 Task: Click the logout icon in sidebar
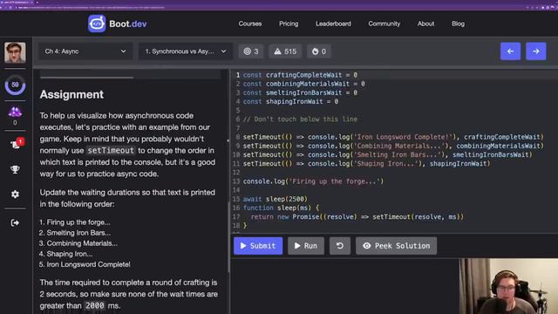point(15,223)
